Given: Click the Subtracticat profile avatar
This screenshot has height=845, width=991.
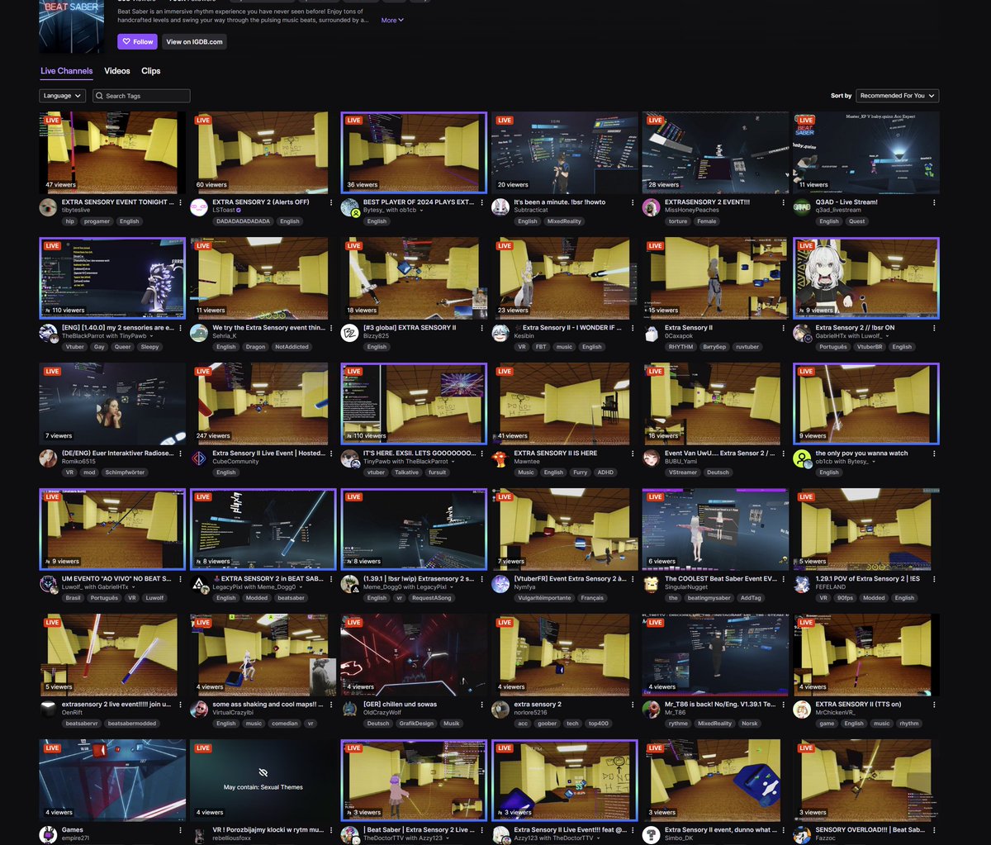Looking at the screenshot, I should click(x=500, y=207).
